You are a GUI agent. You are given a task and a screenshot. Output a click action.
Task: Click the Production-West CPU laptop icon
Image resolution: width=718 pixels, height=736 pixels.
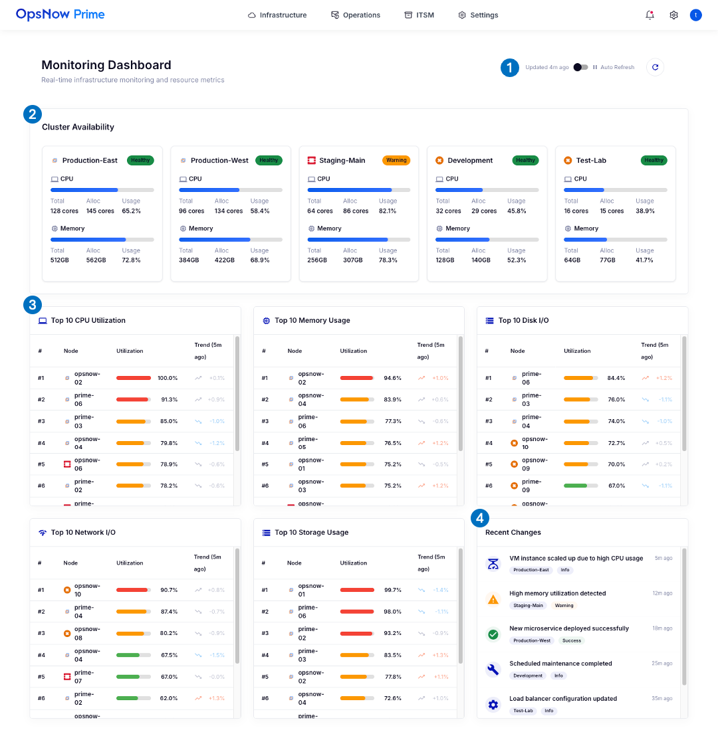pos(183,179)
